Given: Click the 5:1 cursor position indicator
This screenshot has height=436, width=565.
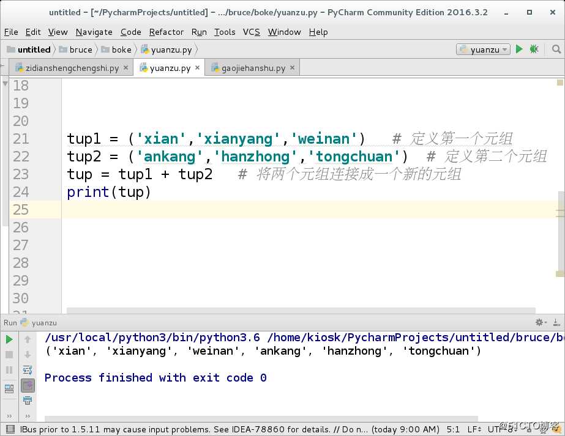Looking at the screenshot, I should click(x=453, y=429).
